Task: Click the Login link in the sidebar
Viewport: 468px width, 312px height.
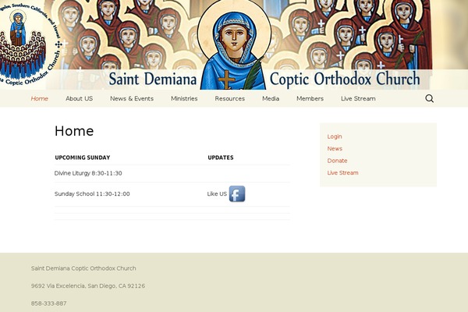Action: 335,136
